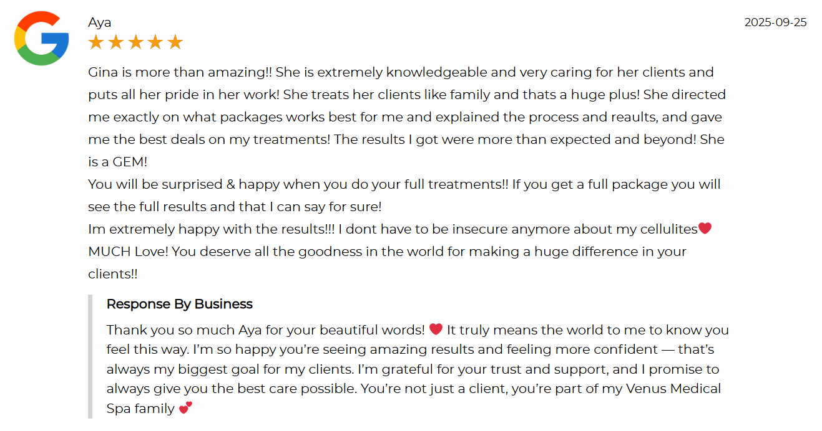Viewport: 822px width, 431px height.
Task: Click the fourth gold rating star
Action: 155,42
